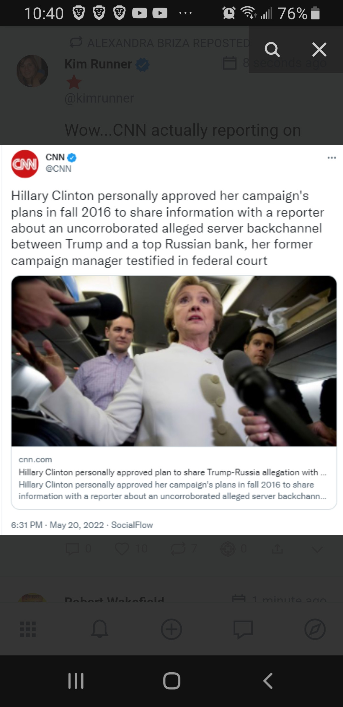343x707 pixels.
Task: Tap the search magnifier icon
Action: click(x=272, y=50)
